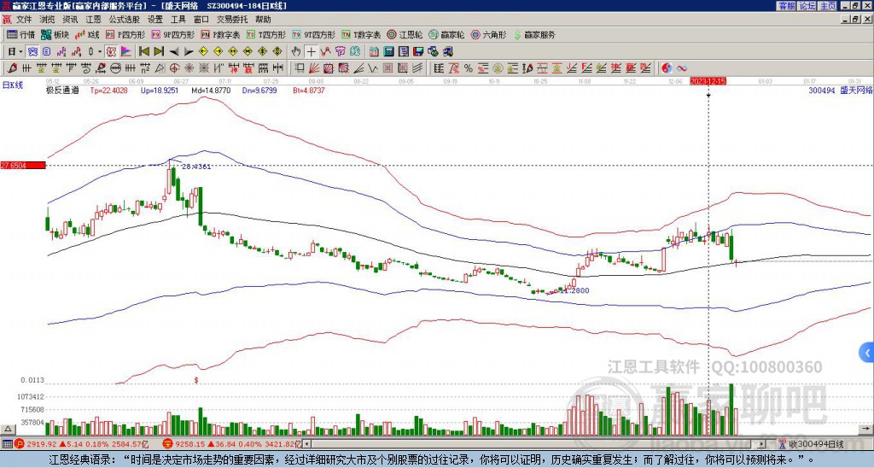Click the 27.6504 price label

(23, 165)
